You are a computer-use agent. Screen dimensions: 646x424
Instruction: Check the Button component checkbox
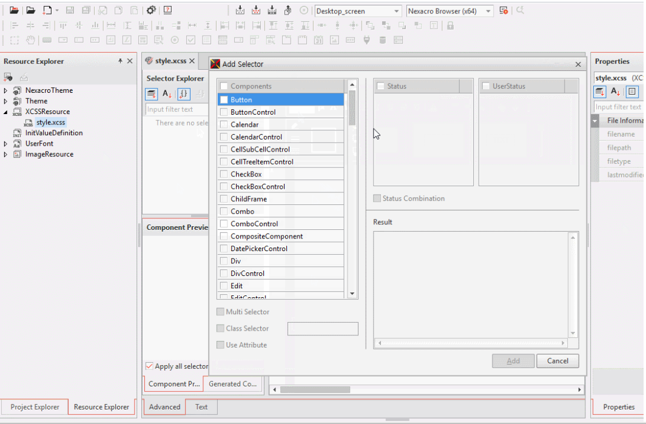(224, 99)
